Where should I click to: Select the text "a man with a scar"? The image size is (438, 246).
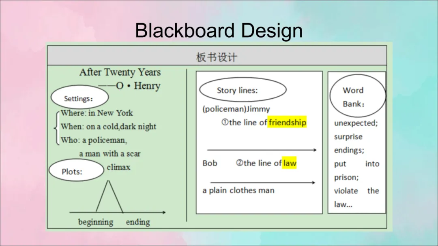[110, 153]
